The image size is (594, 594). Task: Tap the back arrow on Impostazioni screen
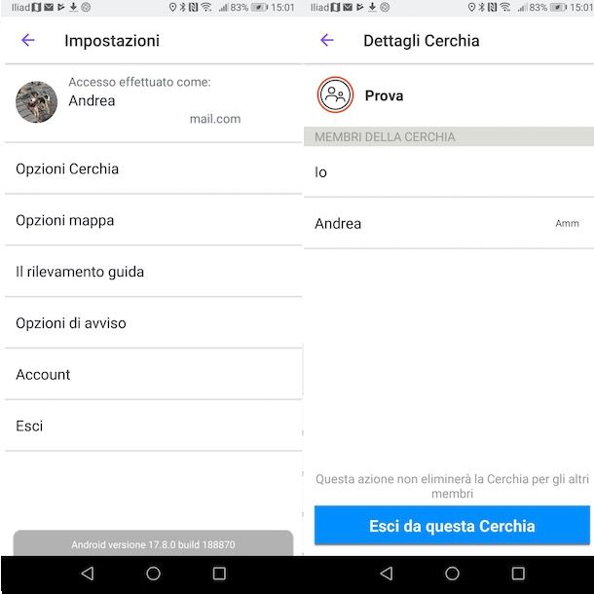(x=28, y=40)
